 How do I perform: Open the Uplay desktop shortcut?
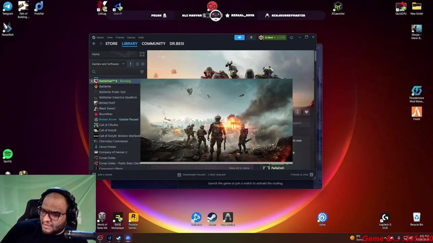[322, 219]
